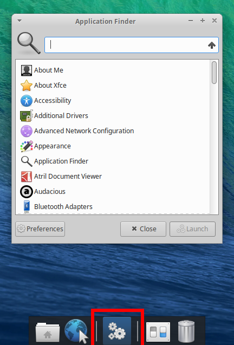Screen dimensions: 234x345
Task: Open home folder from the dock
Action: 48,332
